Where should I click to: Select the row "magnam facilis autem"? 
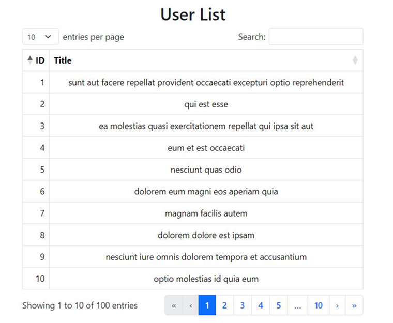click(206, 213)
